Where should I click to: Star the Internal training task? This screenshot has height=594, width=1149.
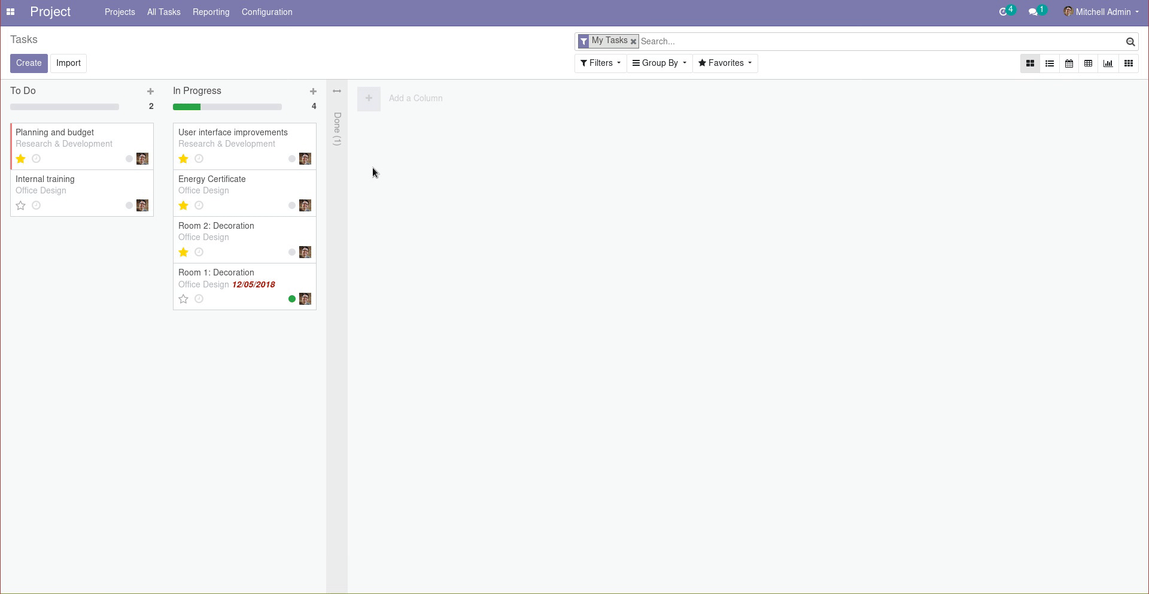point(20,205)
